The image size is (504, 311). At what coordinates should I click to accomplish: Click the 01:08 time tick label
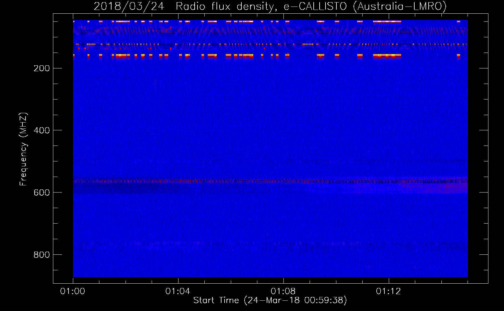[x=283, y=291]
